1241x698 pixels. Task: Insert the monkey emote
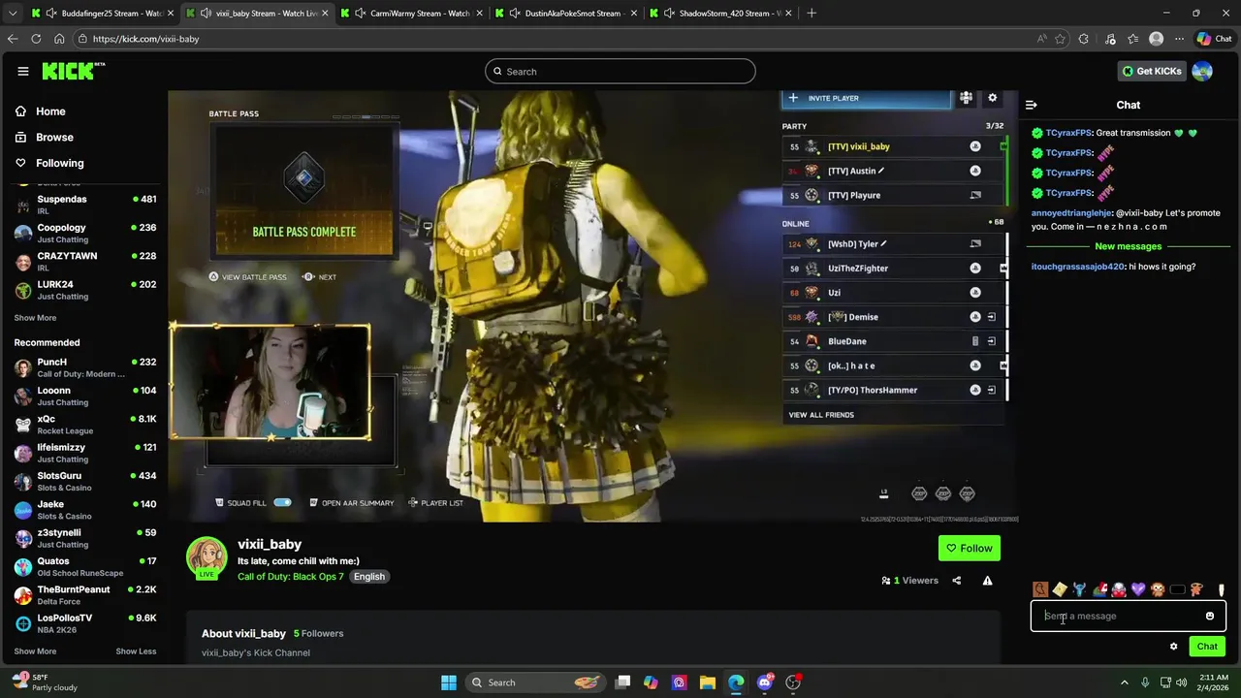pos(1158,589)
